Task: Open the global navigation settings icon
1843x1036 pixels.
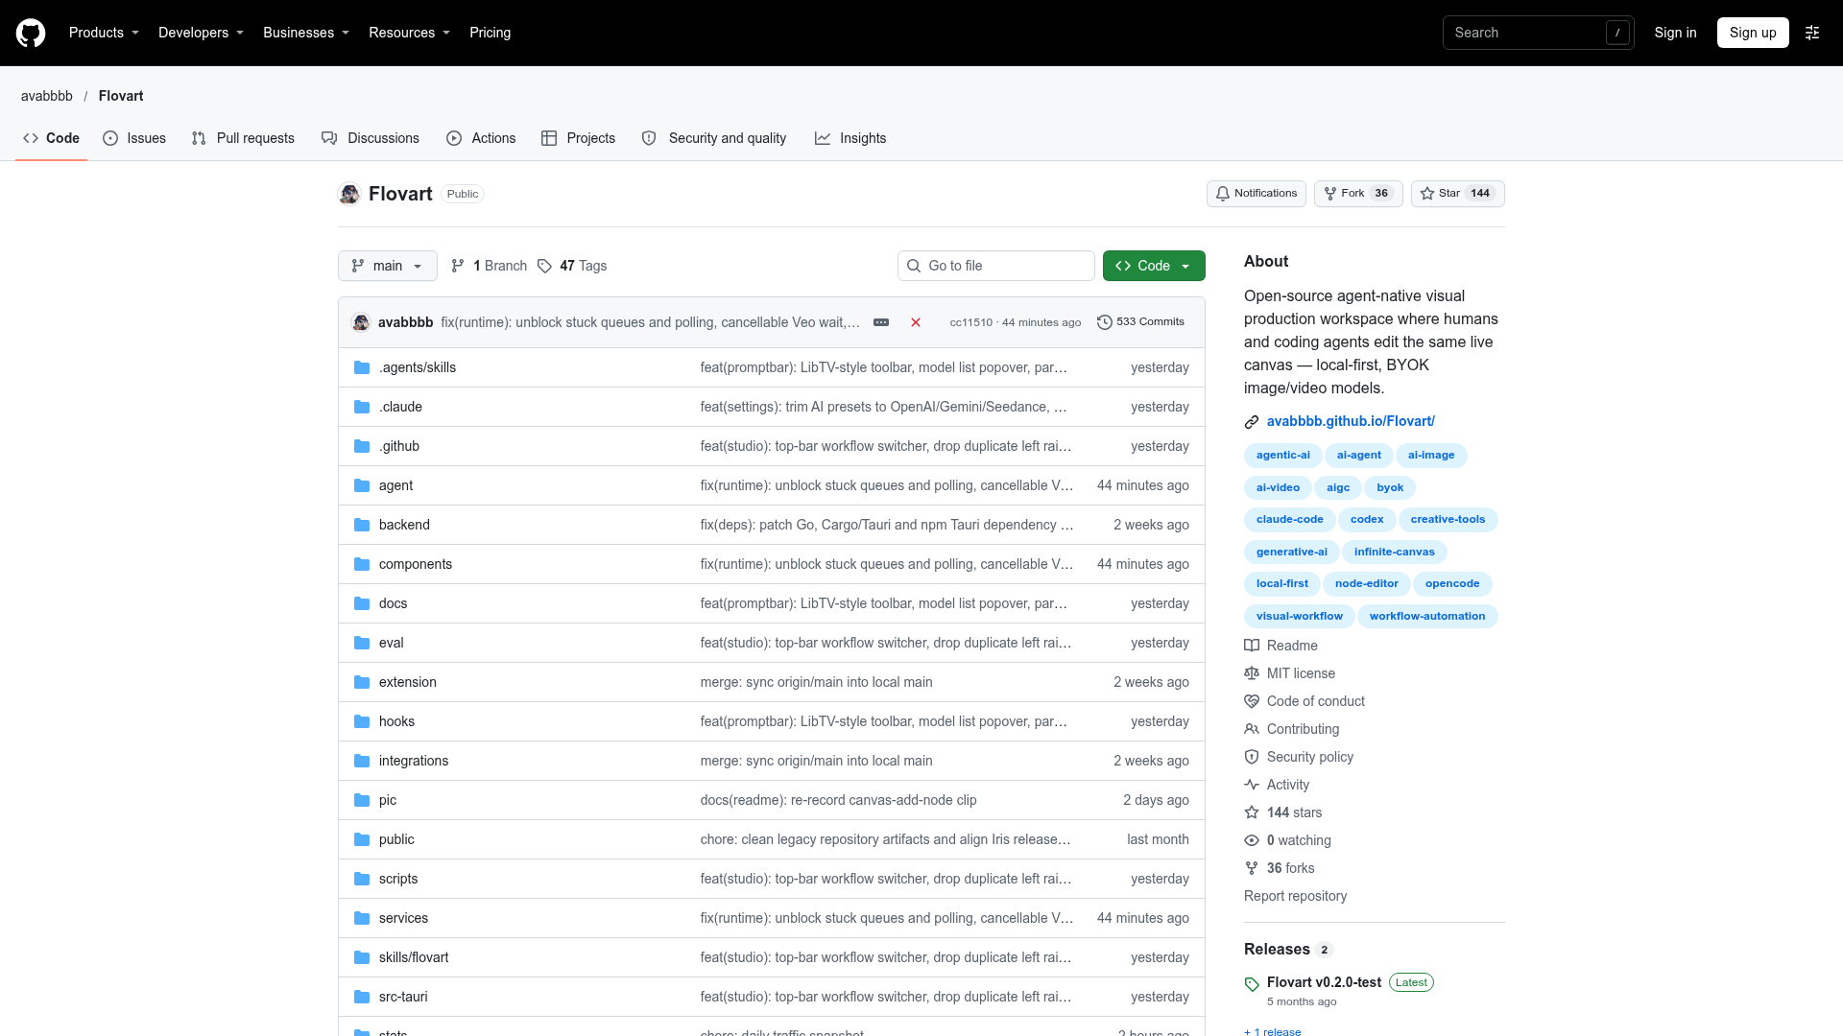Action: point(1812,33)
